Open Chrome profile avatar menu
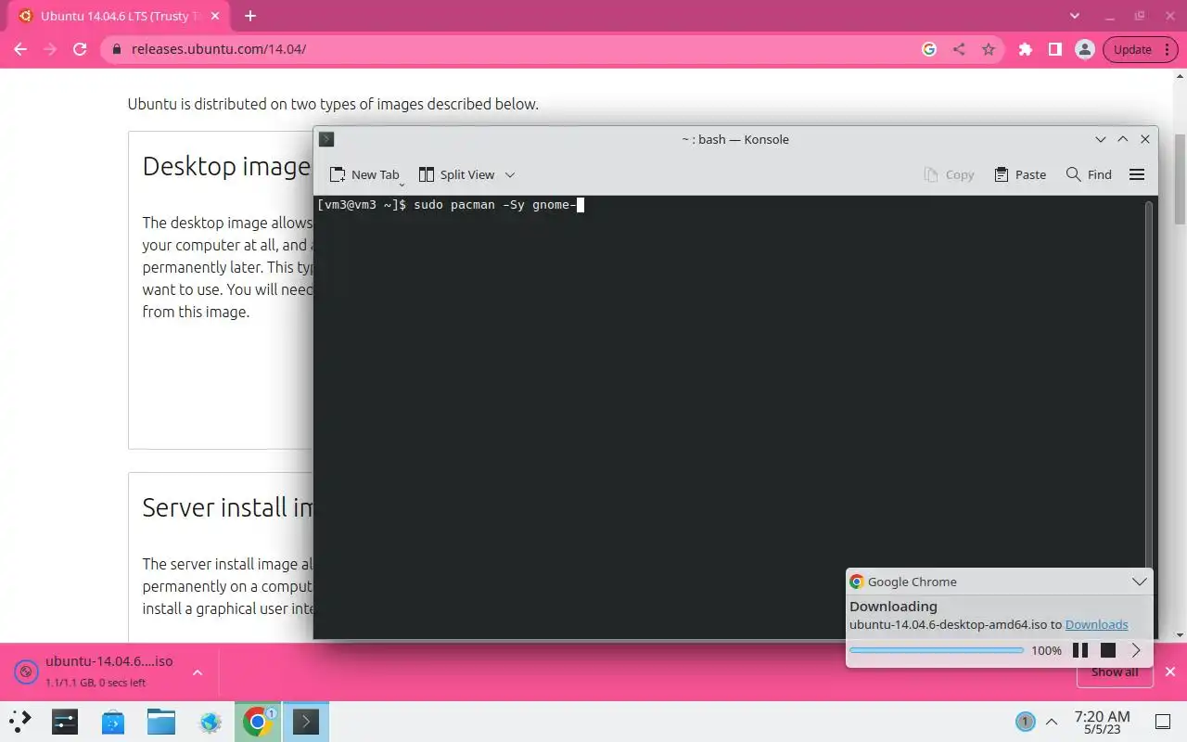Screen dimensions: 1187x742 coord(1084,49)
